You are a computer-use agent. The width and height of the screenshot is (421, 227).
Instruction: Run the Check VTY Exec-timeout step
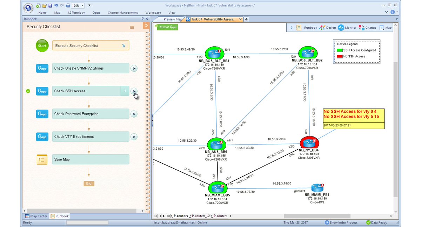click(134, 136)
